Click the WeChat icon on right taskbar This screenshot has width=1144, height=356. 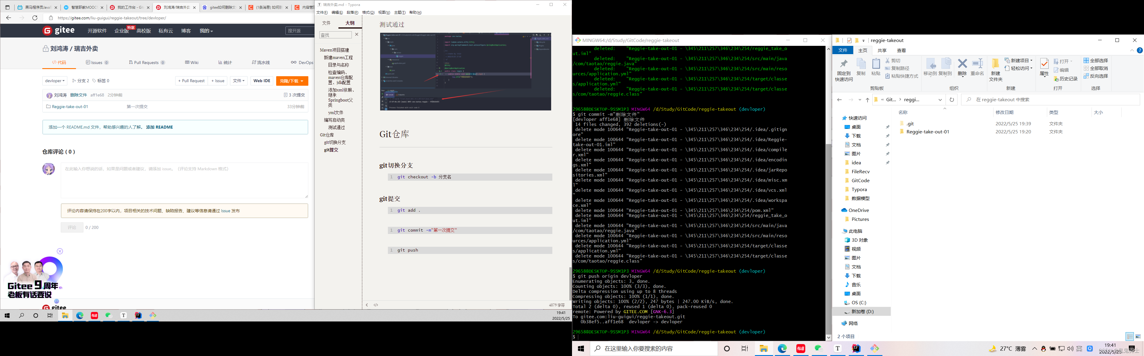click(819, 349)
